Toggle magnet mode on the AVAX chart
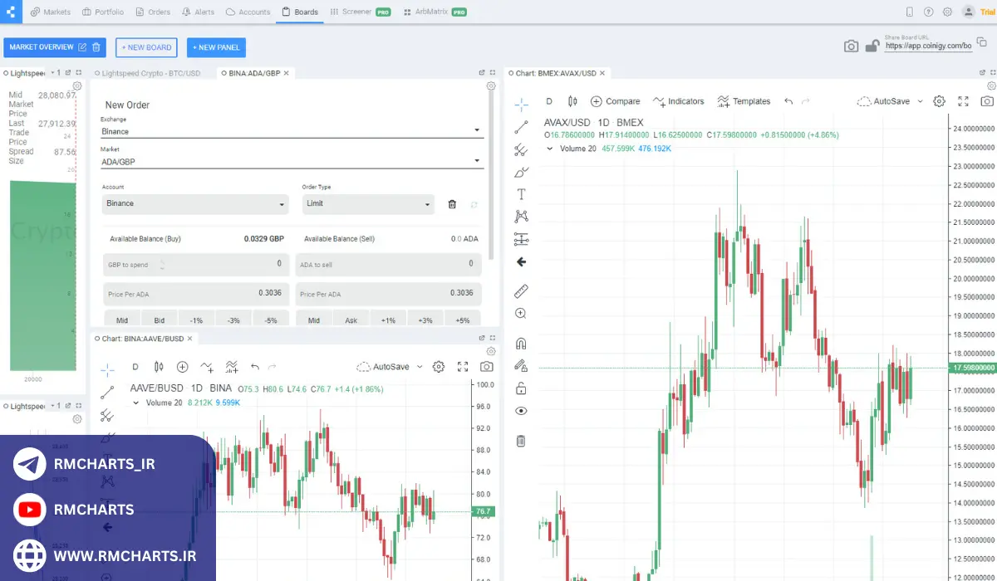The width and height of the screenshot is (997, 581). coord(521,342)
